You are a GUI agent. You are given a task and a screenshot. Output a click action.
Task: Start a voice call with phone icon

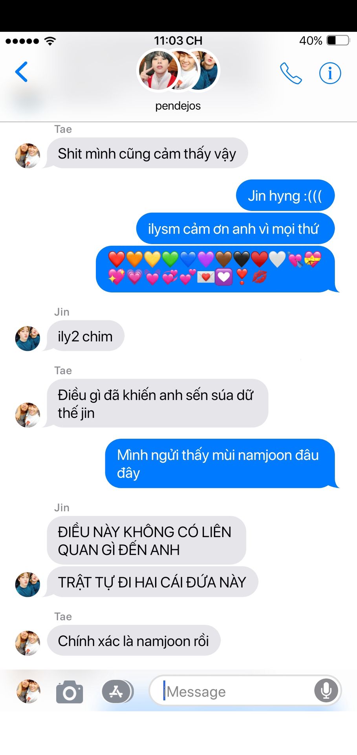coord(291,73)
